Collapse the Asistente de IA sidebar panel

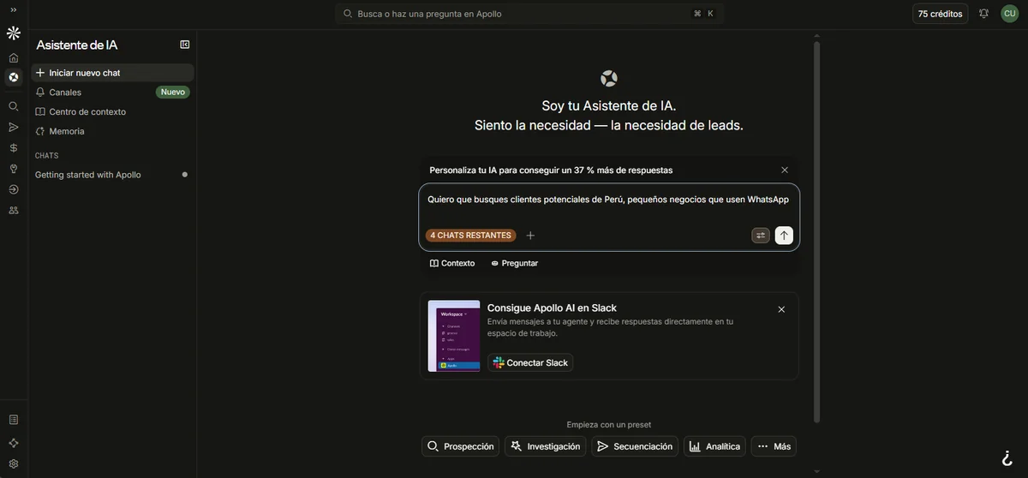(185, 45)
